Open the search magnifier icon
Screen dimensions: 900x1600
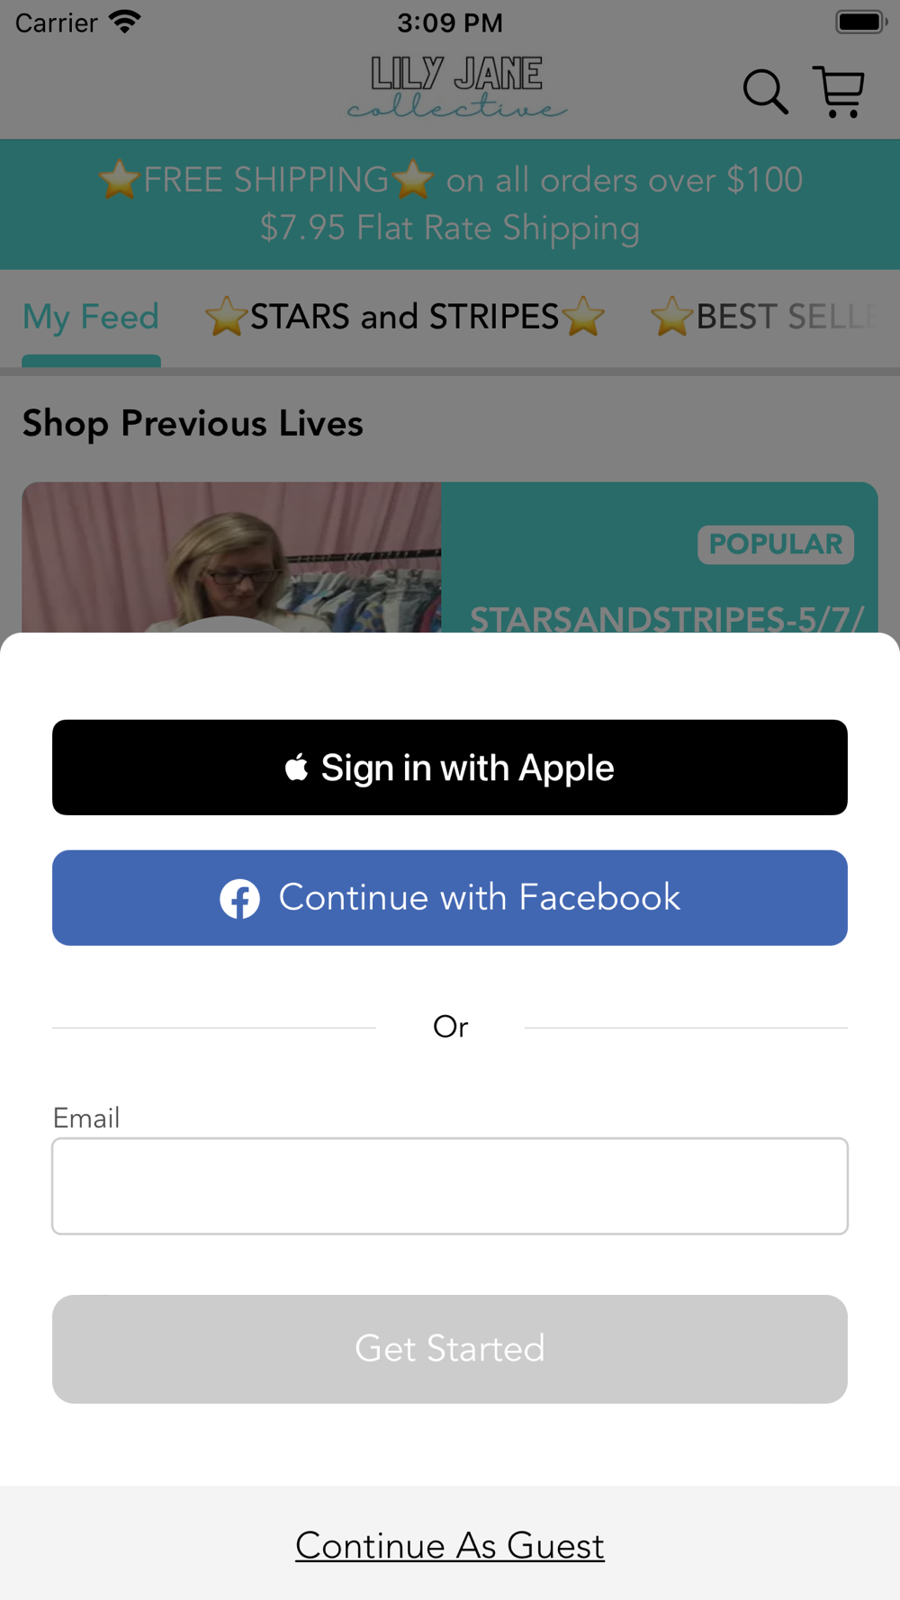[765, 92]
